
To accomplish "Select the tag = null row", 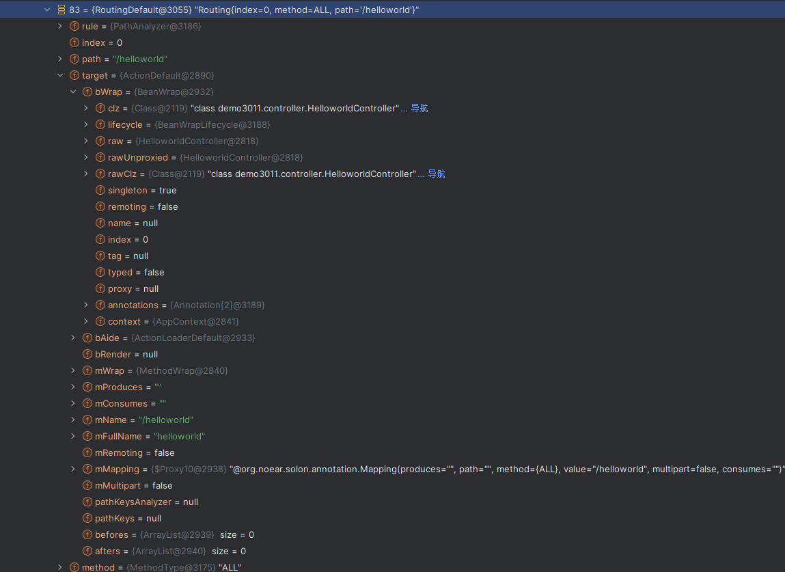I will tap(392, 256).
